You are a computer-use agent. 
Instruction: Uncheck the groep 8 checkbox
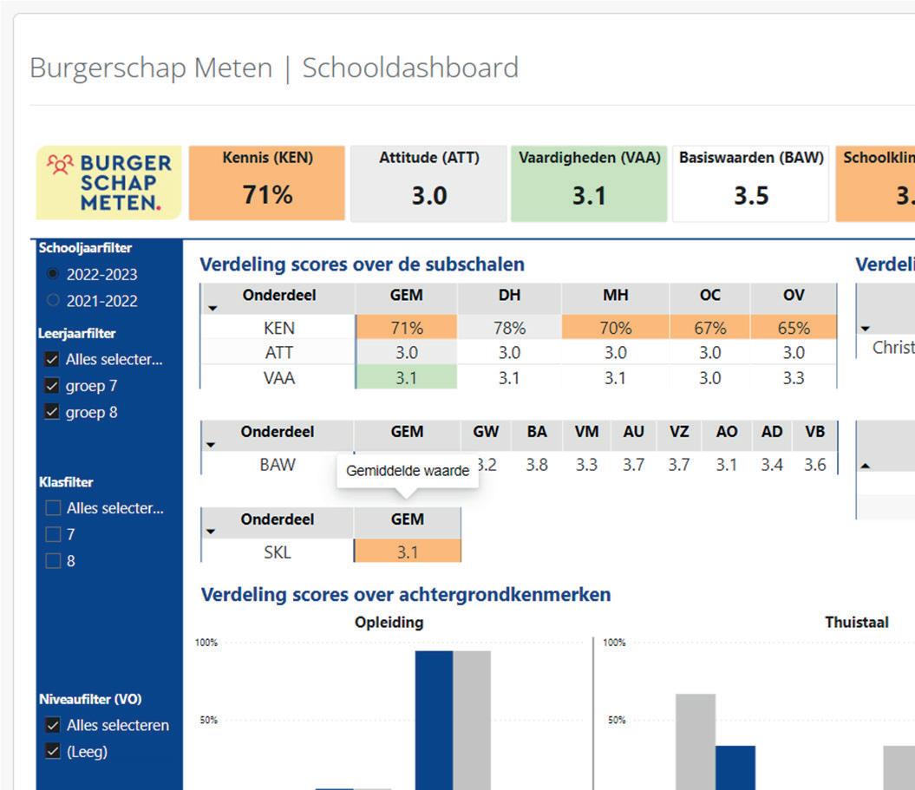[53, 412]
